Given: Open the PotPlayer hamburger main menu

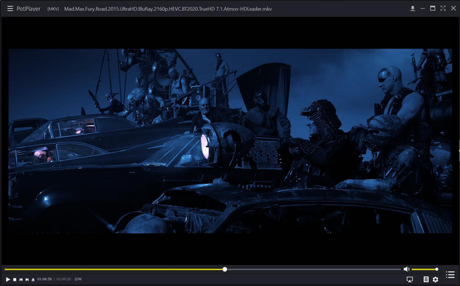Looking at the screenshot, I should [10, 9].
